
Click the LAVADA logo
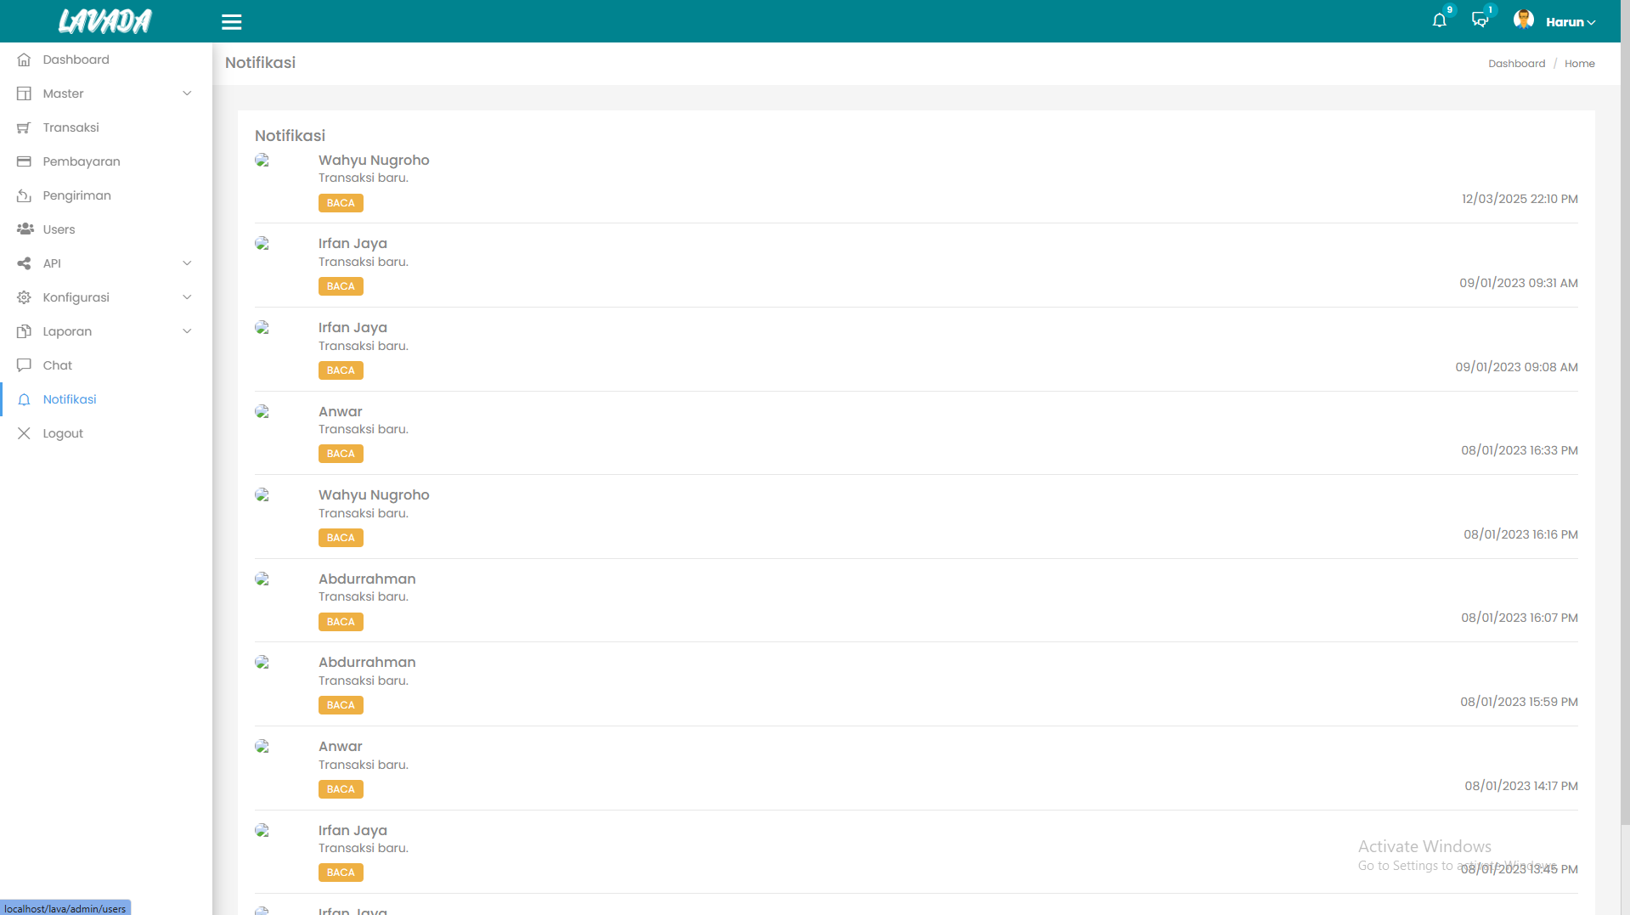[105, 21]
